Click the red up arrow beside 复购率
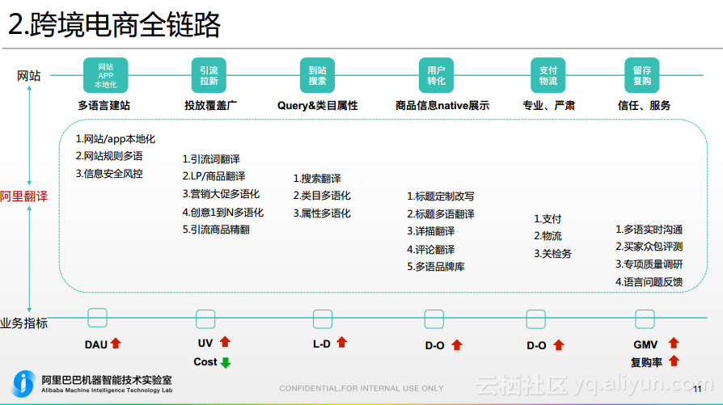723x405 pixels. point(674,361)
